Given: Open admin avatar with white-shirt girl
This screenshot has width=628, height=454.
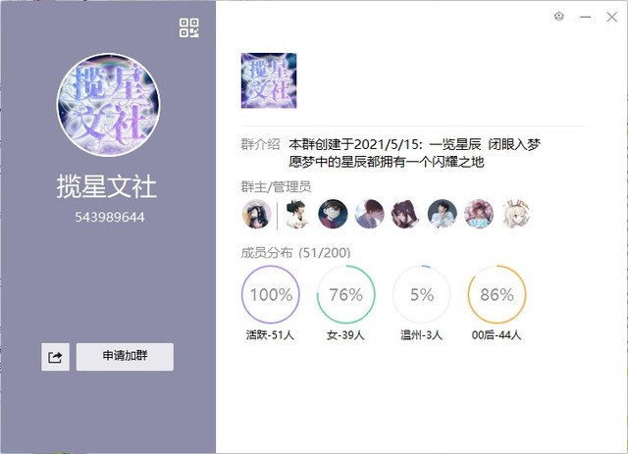Looking at the screenshot, I should (x=296, y=214).
